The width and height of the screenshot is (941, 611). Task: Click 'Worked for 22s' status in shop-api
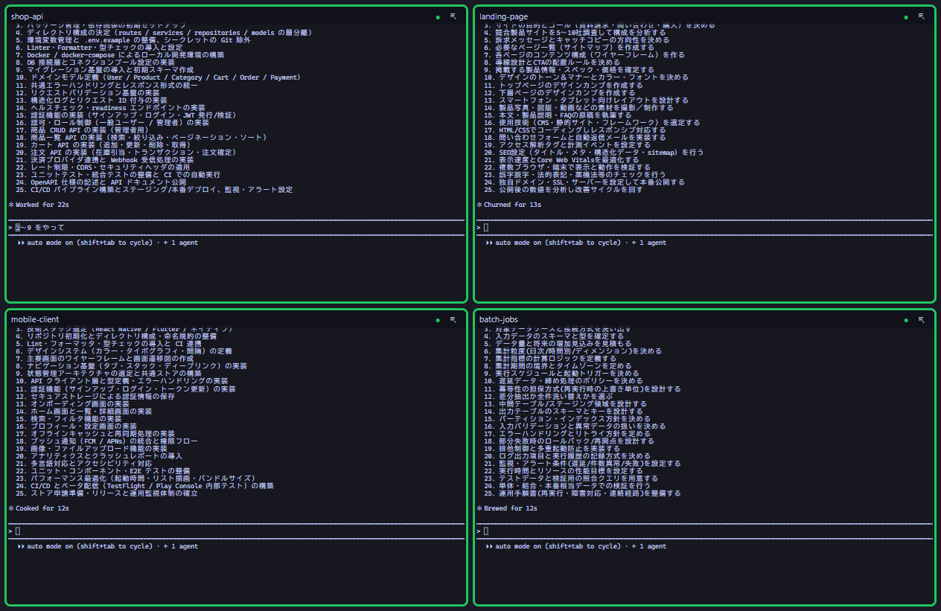[x=42, y=205]
